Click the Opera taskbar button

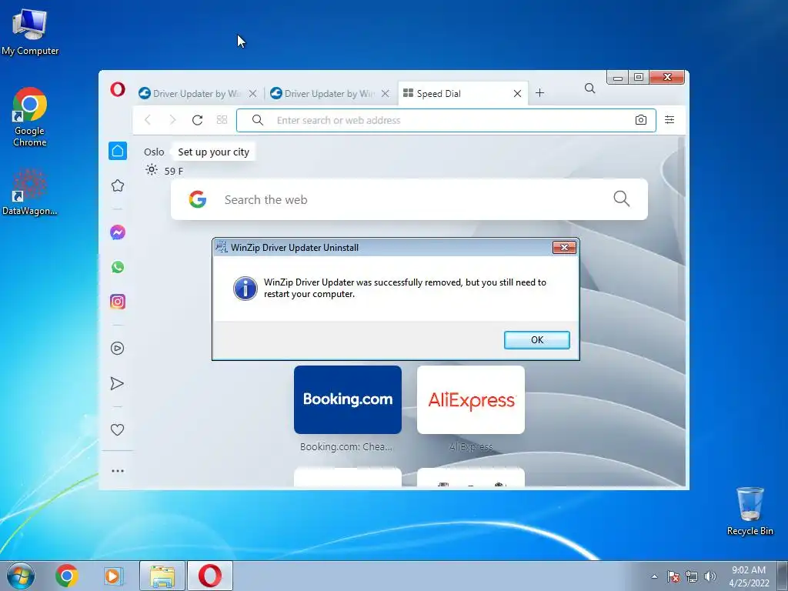pyautogui.click(x=210, y=576)
